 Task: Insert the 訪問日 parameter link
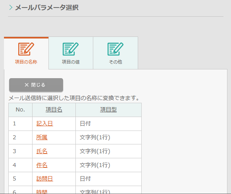click(x=44, y=179)
